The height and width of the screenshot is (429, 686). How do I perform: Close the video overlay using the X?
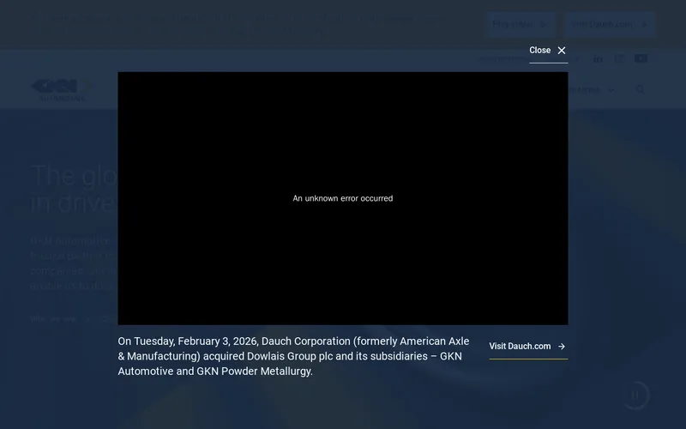tap(562, 51)
